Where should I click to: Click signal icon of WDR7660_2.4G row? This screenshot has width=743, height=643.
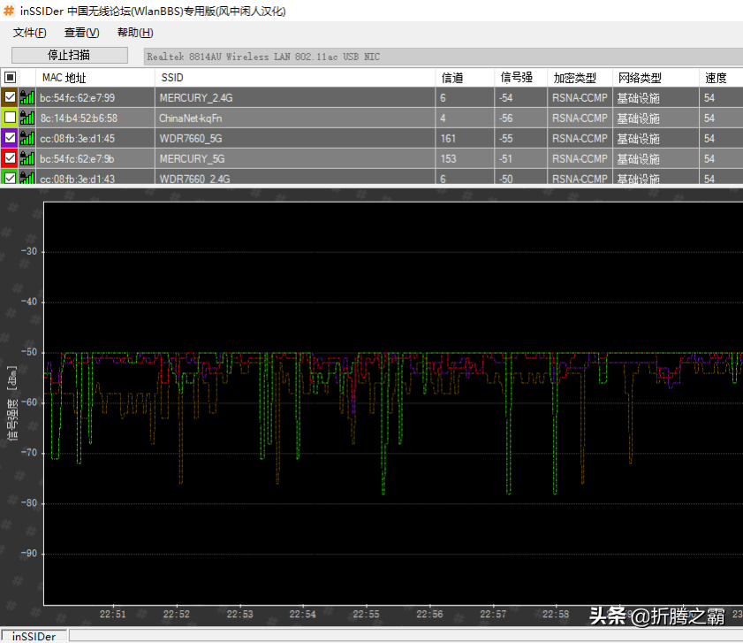[x=27, y=178]
